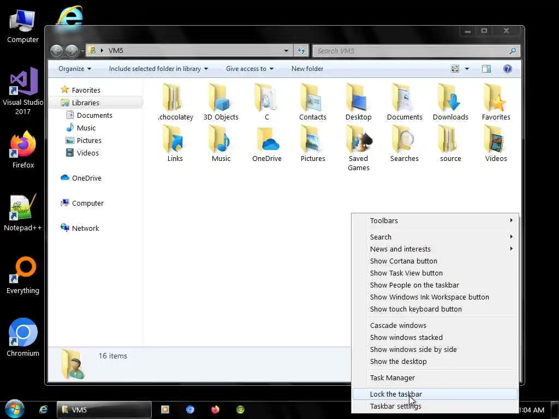Image resolution: width=559 pixels, height=419 pixels.
Task: Select Libraries in navigation pane
Action: tap(96, 103)
